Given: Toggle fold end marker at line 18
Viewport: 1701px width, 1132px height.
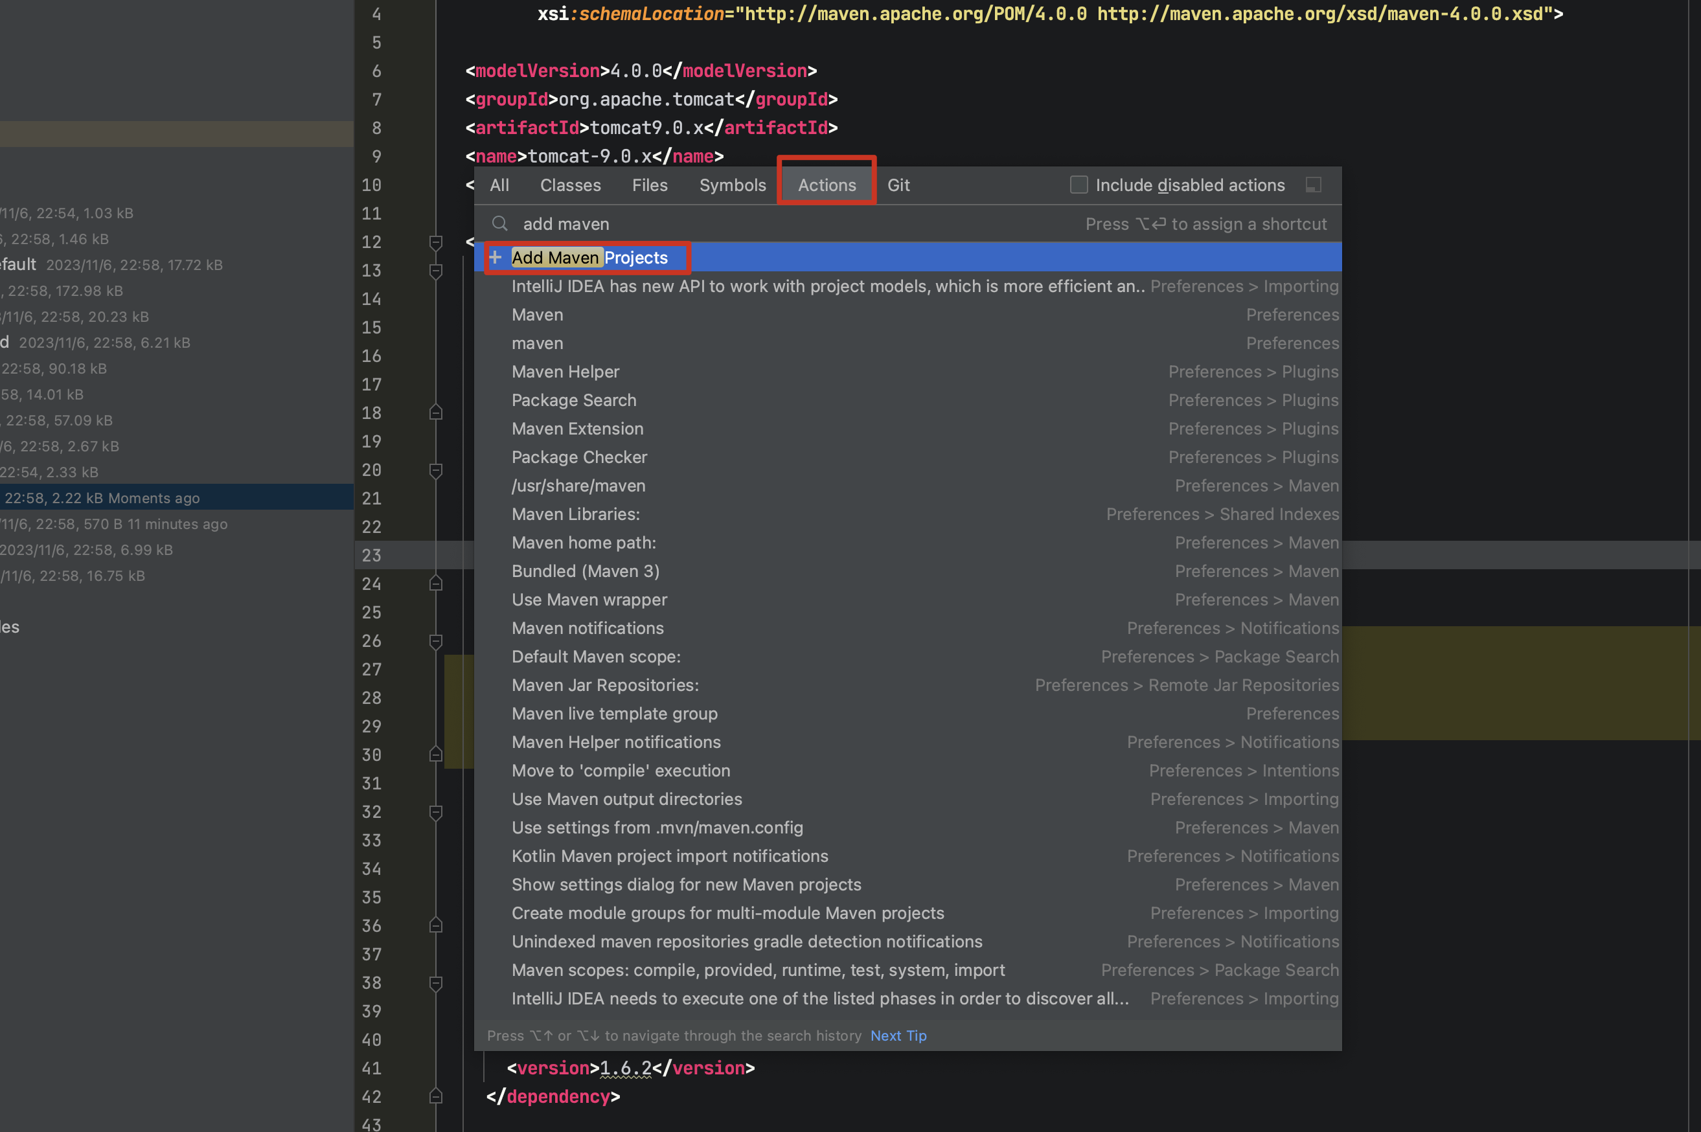Looking at the screenshot, I should point(436,413).
